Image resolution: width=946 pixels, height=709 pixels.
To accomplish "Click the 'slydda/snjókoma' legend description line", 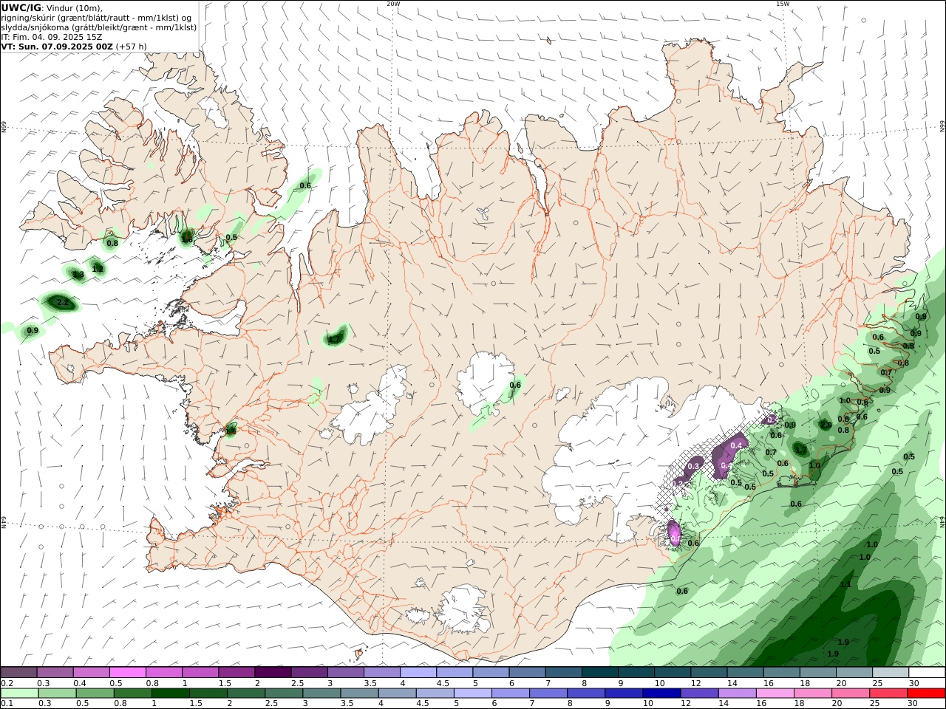I will pos(99,27).
